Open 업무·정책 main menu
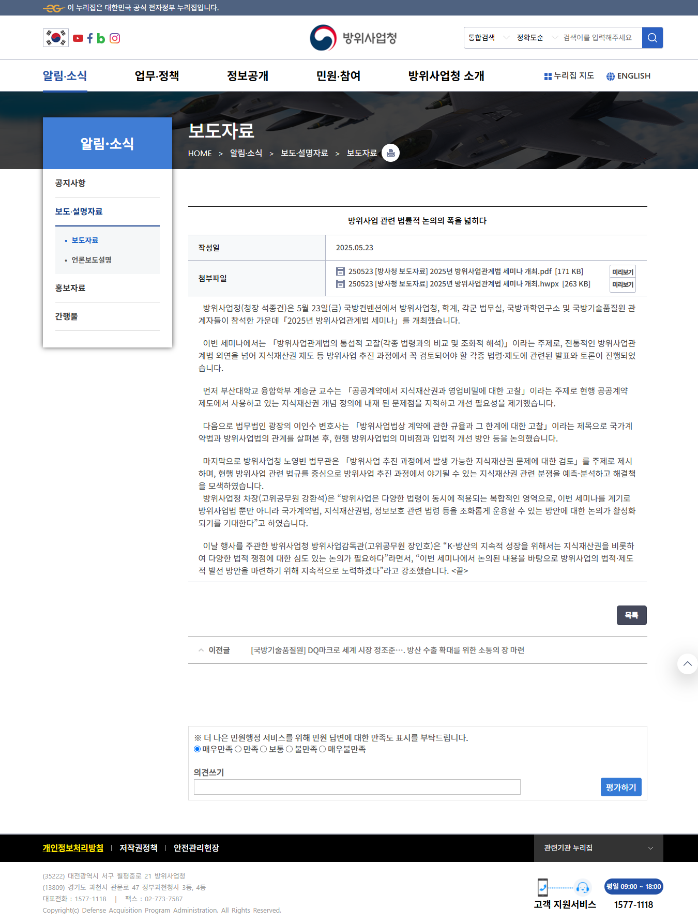698x924 pixels. tap(157, 76)
